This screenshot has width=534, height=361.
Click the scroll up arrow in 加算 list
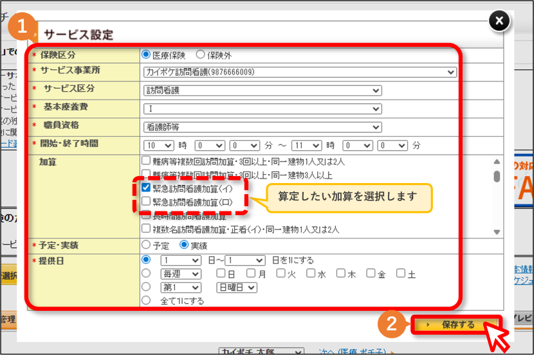click(x=497, y=161)
